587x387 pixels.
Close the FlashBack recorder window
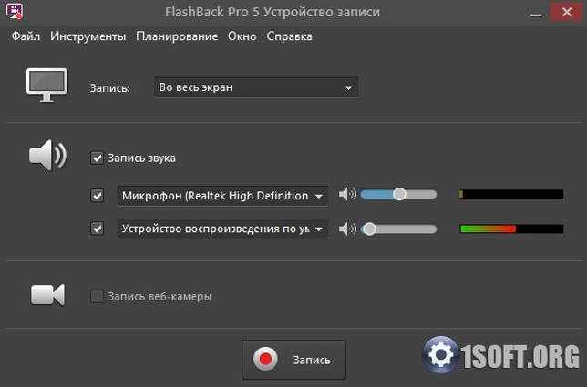tap(567, 12)
